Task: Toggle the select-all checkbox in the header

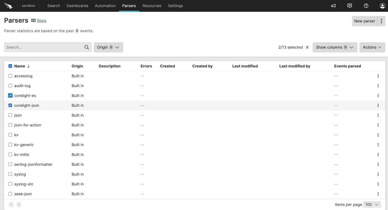Action: point(10,66)
